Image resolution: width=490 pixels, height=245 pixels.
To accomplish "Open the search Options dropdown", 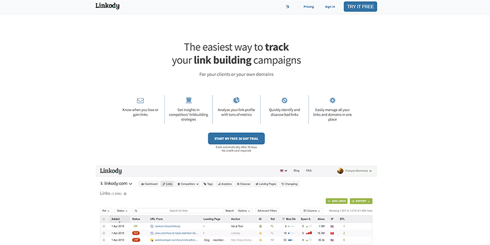I will coord(244,211).
